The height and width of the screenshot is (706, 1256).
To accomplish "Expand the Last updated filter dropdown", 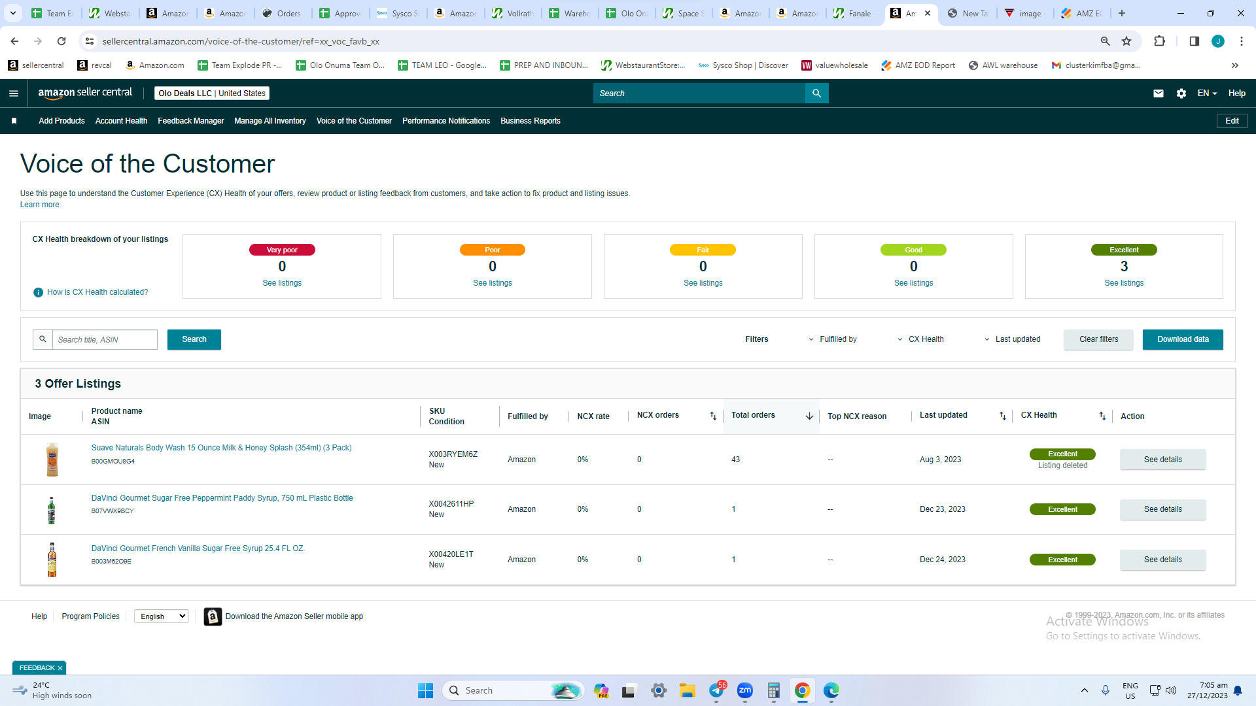I will tap(1012, 339).
